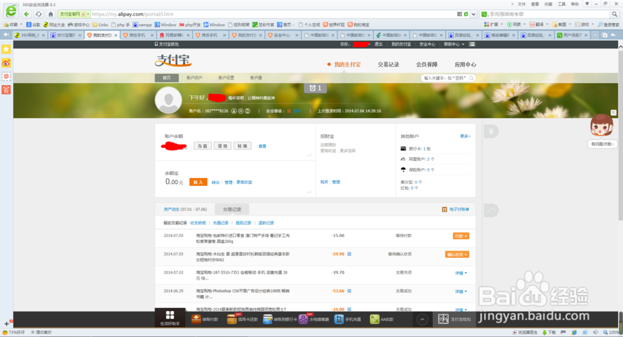Click the page vertical scrollbar
623x337 pixels.
pos(621,135)
